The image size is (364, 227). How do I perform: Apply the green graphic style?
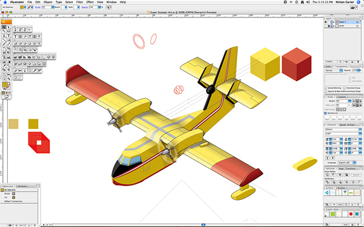click(x=333, y=214)
